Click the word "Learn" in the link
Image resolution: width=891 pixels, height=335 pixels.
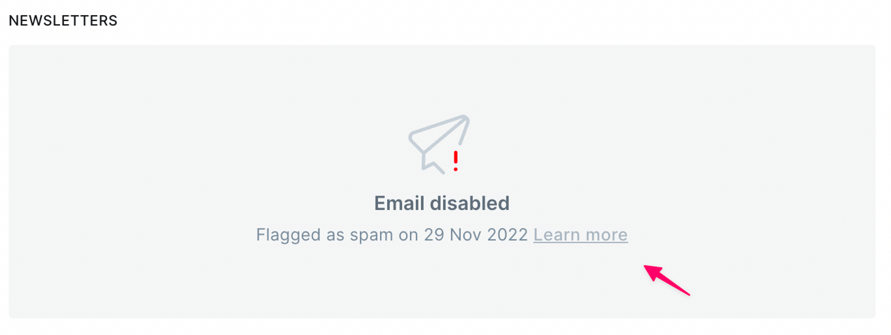pos(556,234)
